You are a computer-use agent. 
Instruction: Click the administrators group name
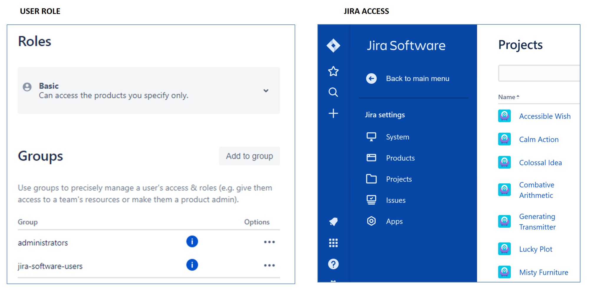point(43,243)
